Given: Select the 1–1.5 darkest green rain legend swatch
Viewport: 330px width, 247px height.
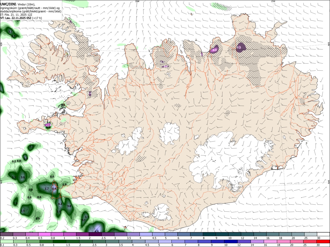Looking at the screenshot, I should (59, 242).
